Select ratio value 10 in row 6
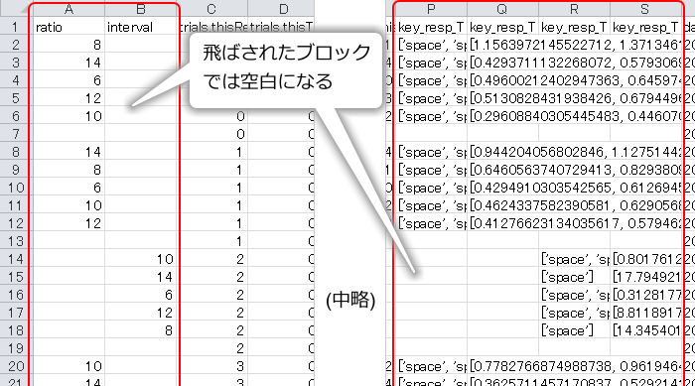695x386 pixels. click(69, 116)
